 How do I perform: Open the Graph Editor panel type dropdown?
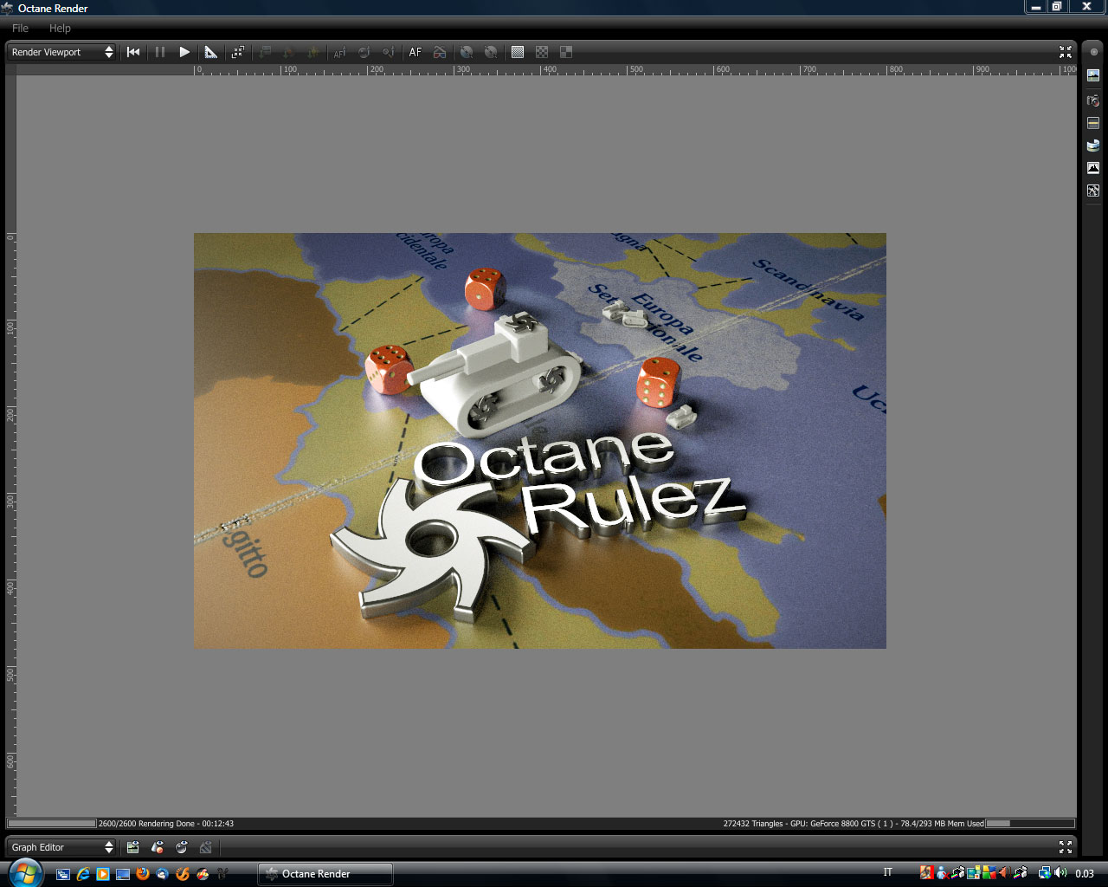(61, 847)
